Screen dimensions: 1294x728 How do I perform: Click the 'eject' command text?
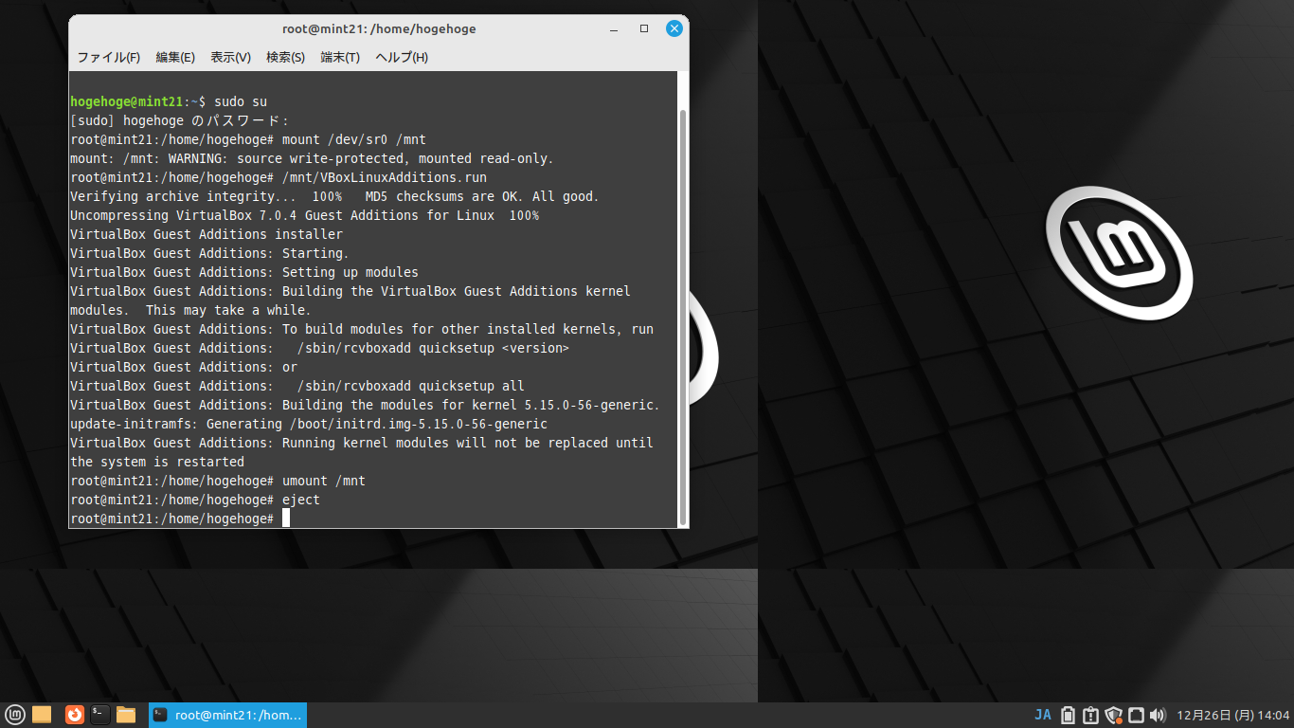pos(301,500)
